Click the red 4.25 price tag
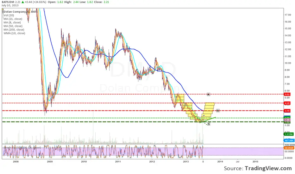The width and height of the screenshot is (295, 174). (x=287, y=103)
